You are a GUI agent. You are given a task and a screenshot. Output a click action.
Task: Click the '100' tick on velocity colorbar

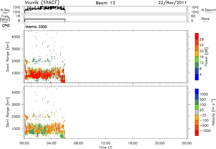point(202,105)
